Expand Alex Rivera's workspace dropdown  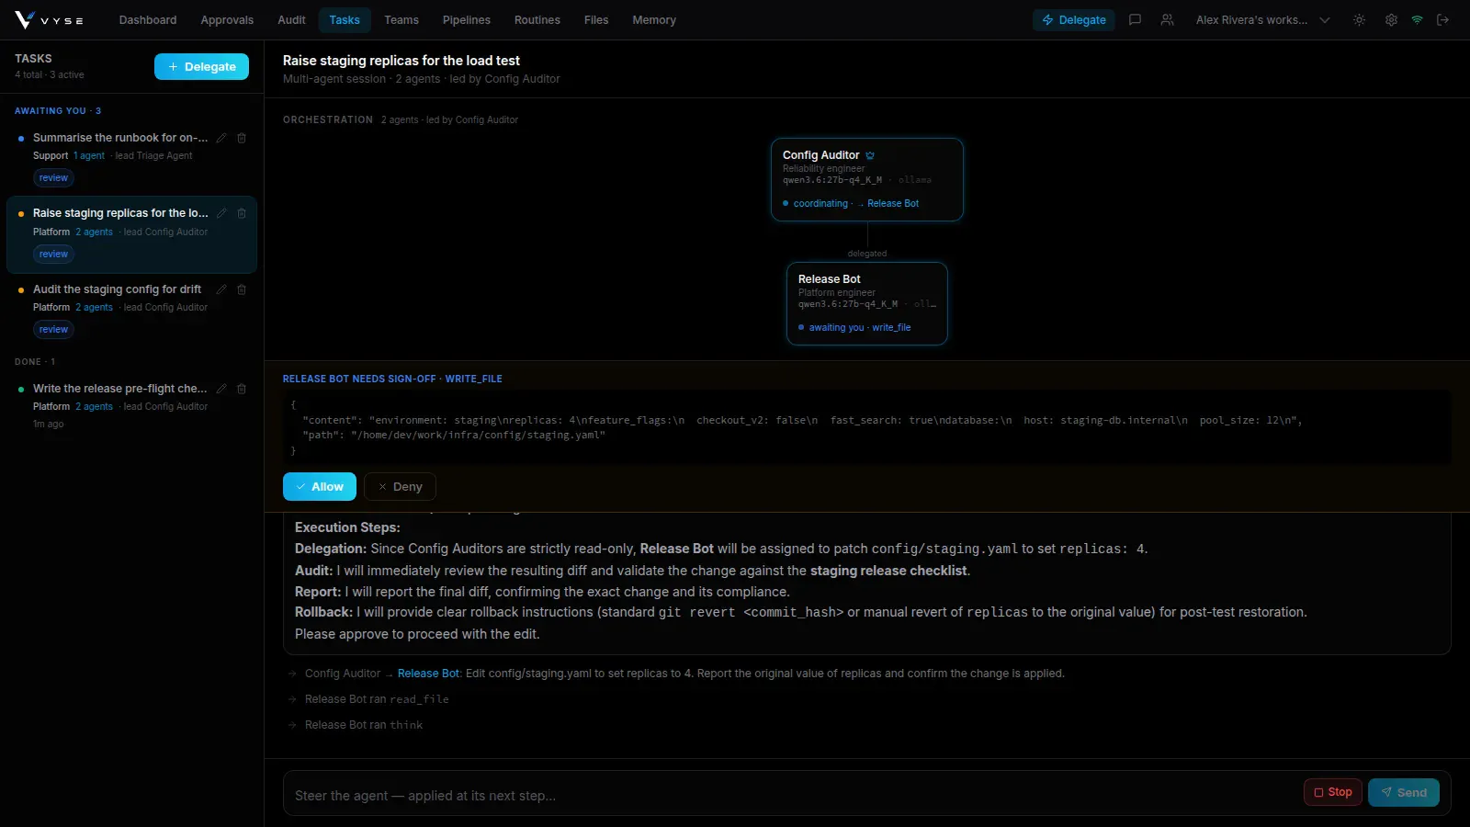1262,19
